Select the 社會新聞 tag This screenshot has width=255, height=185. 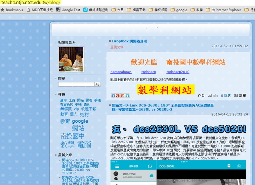coord(67,104)
